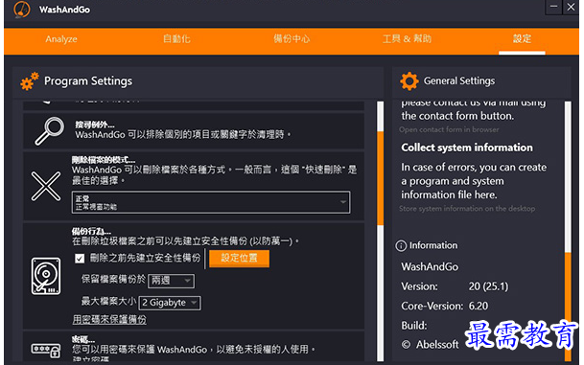Click the 保留檔案備份於 label

click(113, 279)
